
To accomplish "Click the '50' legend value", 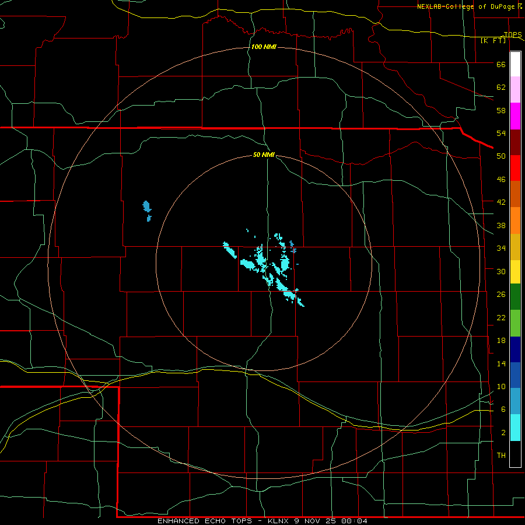I will tap(501, 156).
